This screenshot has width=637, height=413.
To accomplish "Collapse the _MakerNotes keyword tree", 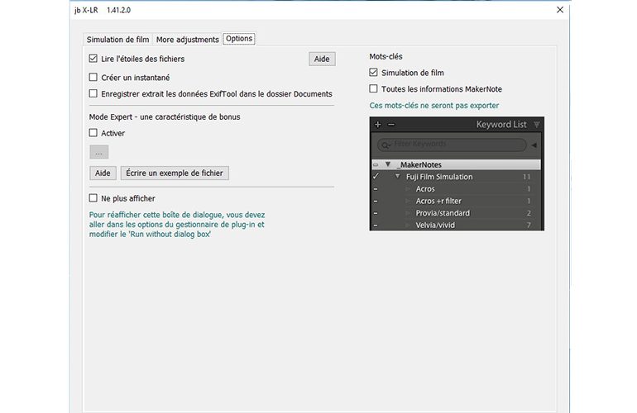I will click(388, 165).
